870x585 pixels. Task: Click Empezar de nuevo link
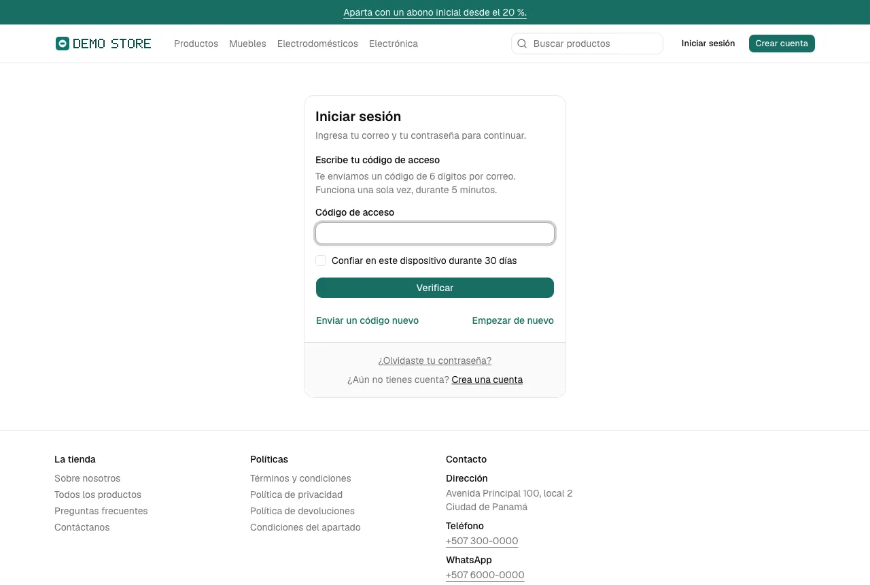(x=512, y=320)
